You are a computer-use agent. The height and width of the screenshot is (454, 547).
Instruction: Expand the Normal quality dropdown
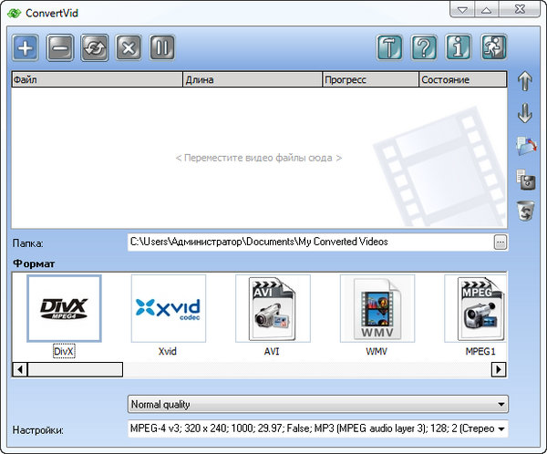click(317, 404)
